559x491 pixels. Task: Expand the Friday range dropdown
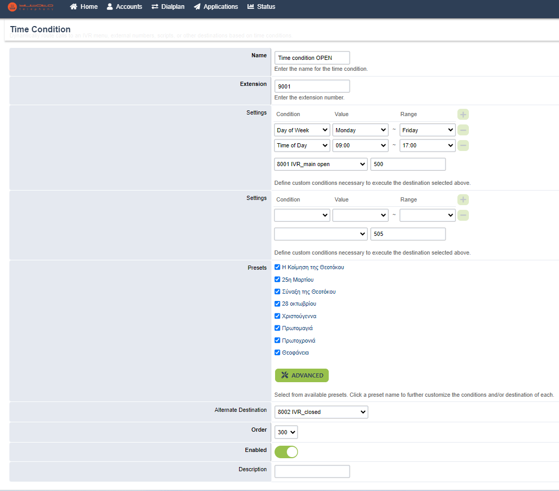pyautogui.click(x=427, y=130)
